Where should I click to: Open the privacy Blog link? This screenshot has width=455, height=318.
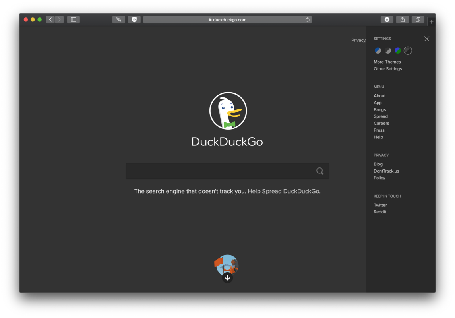pyautogui.click(x=378, y=164)
